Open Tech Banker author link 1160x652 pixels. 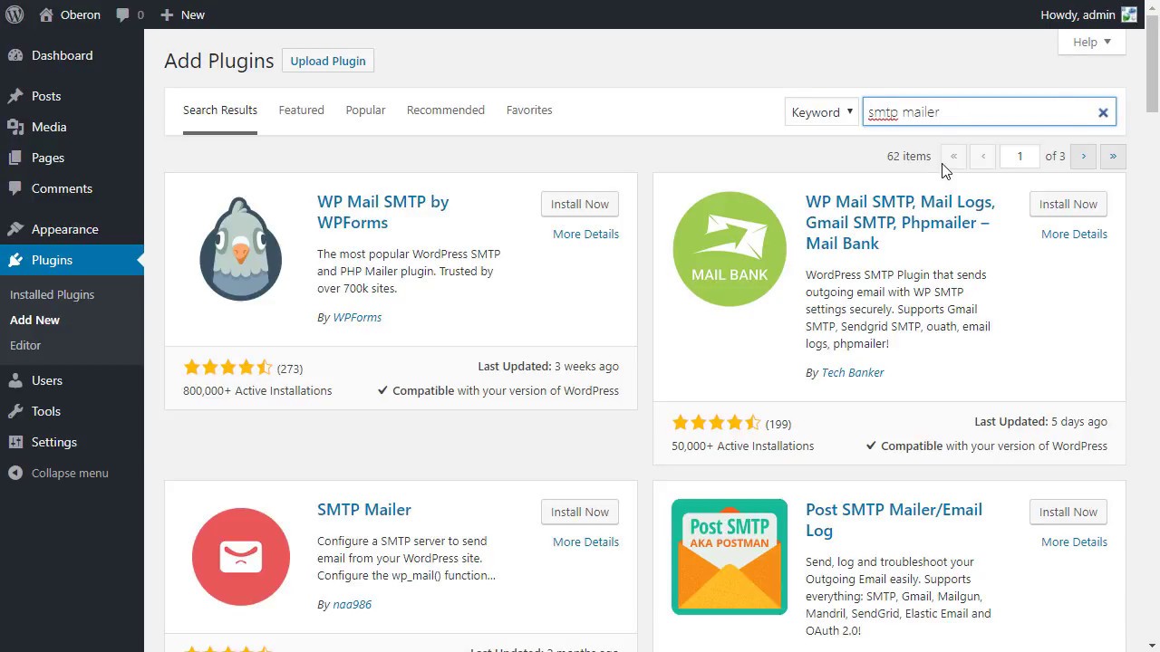(853, 373)
